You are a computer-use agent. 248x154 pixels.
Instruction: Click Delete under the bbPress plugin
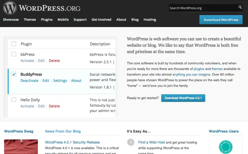[54, 61]
